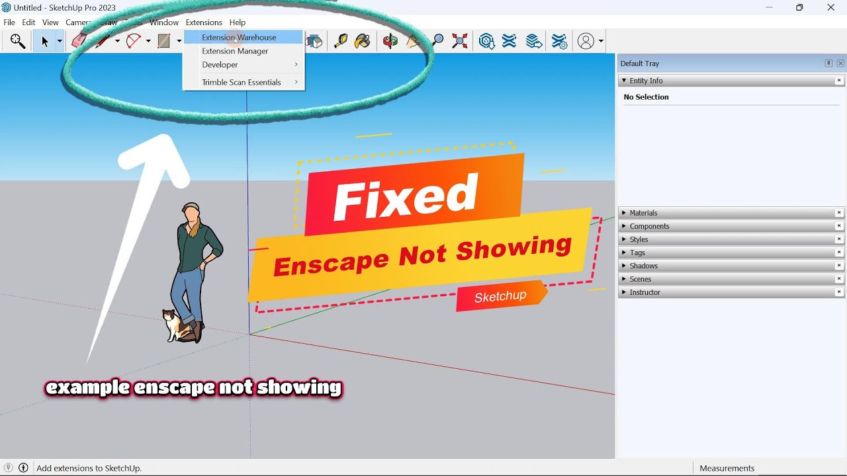
Task: Click the Zoom Extents icon
Action: 460,41
